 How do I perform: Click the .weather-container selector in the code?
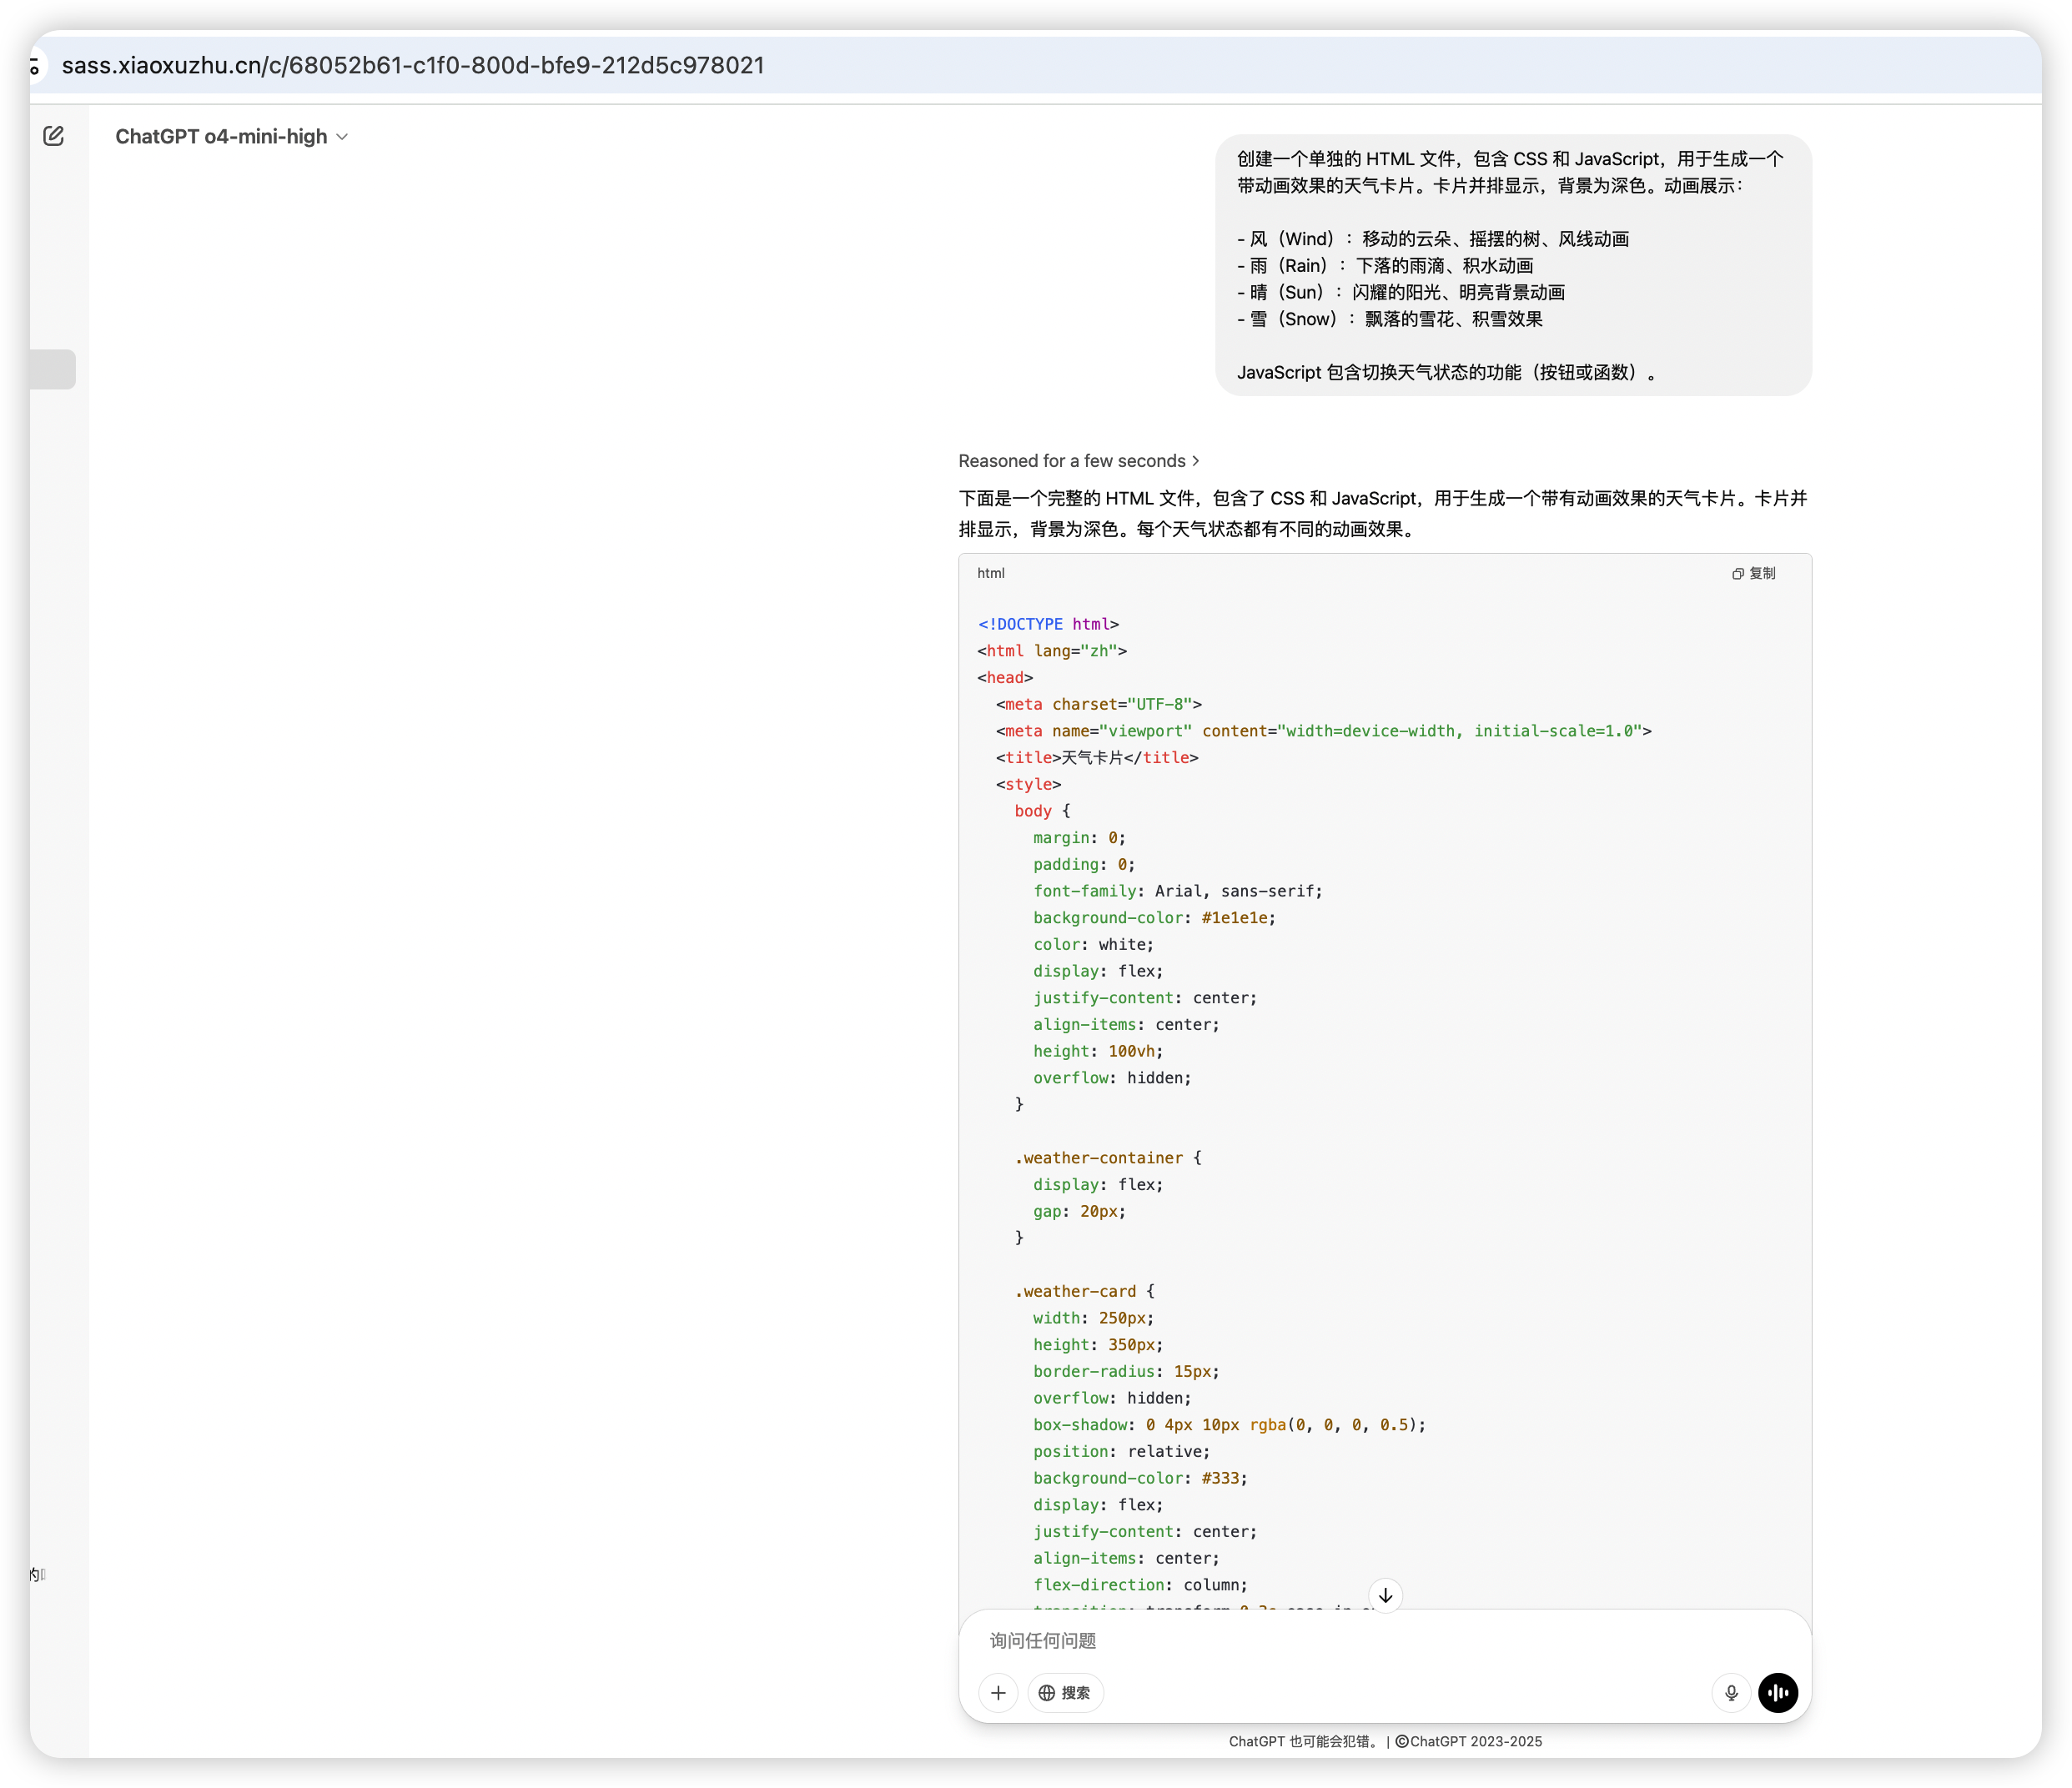[1098, 1158]
